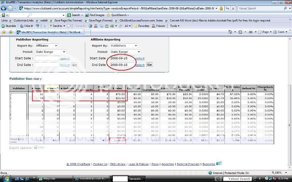
Task: Expand the address bar URL history dropdown
Action: pyautogui.click(x=216, y=8)
